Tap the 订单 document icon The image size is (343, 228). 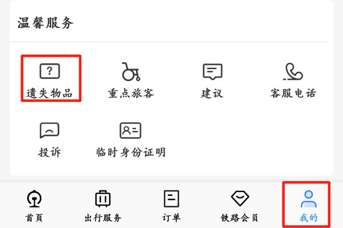(x=171, y=198)
